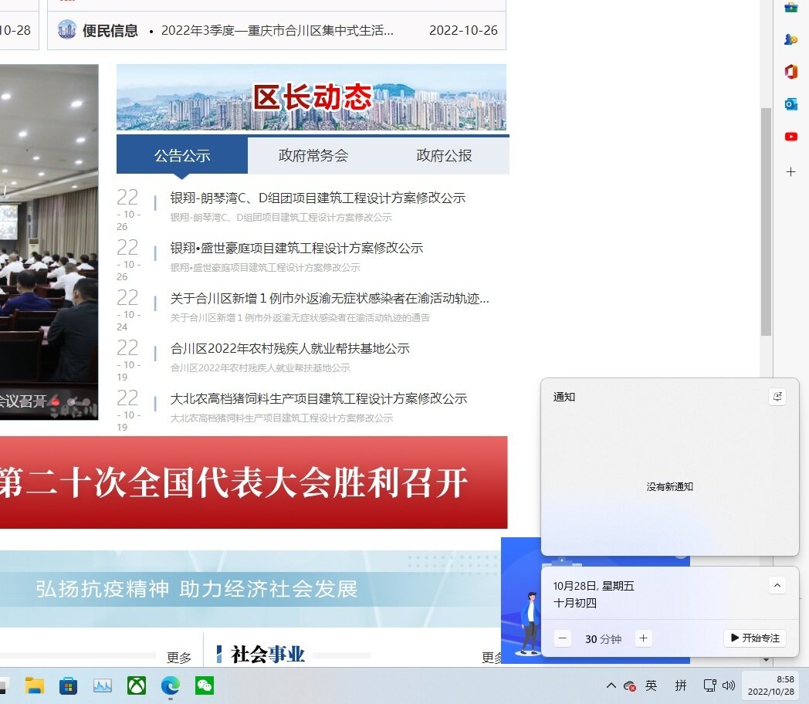Launch WeChat from the taskbar

click(204, 685)
